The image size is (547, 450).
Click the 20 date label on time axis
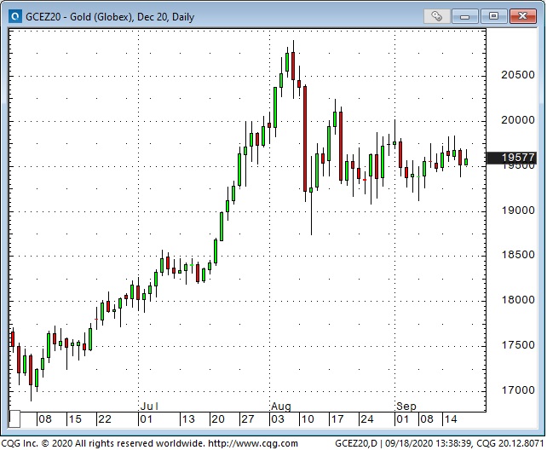218,419
